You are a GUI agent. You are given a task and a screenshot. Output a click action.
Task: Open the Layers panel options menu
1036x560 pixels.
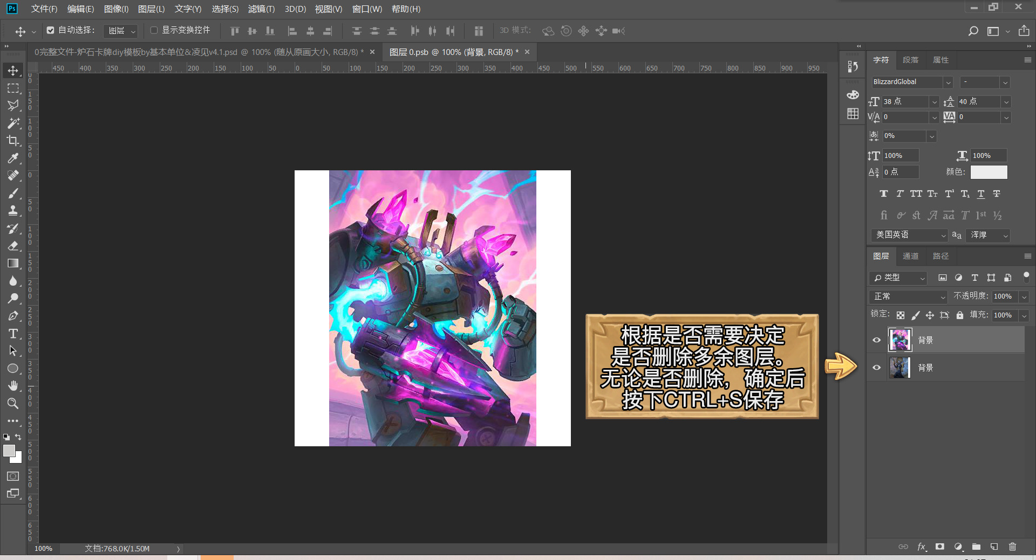coord(1027,256)
